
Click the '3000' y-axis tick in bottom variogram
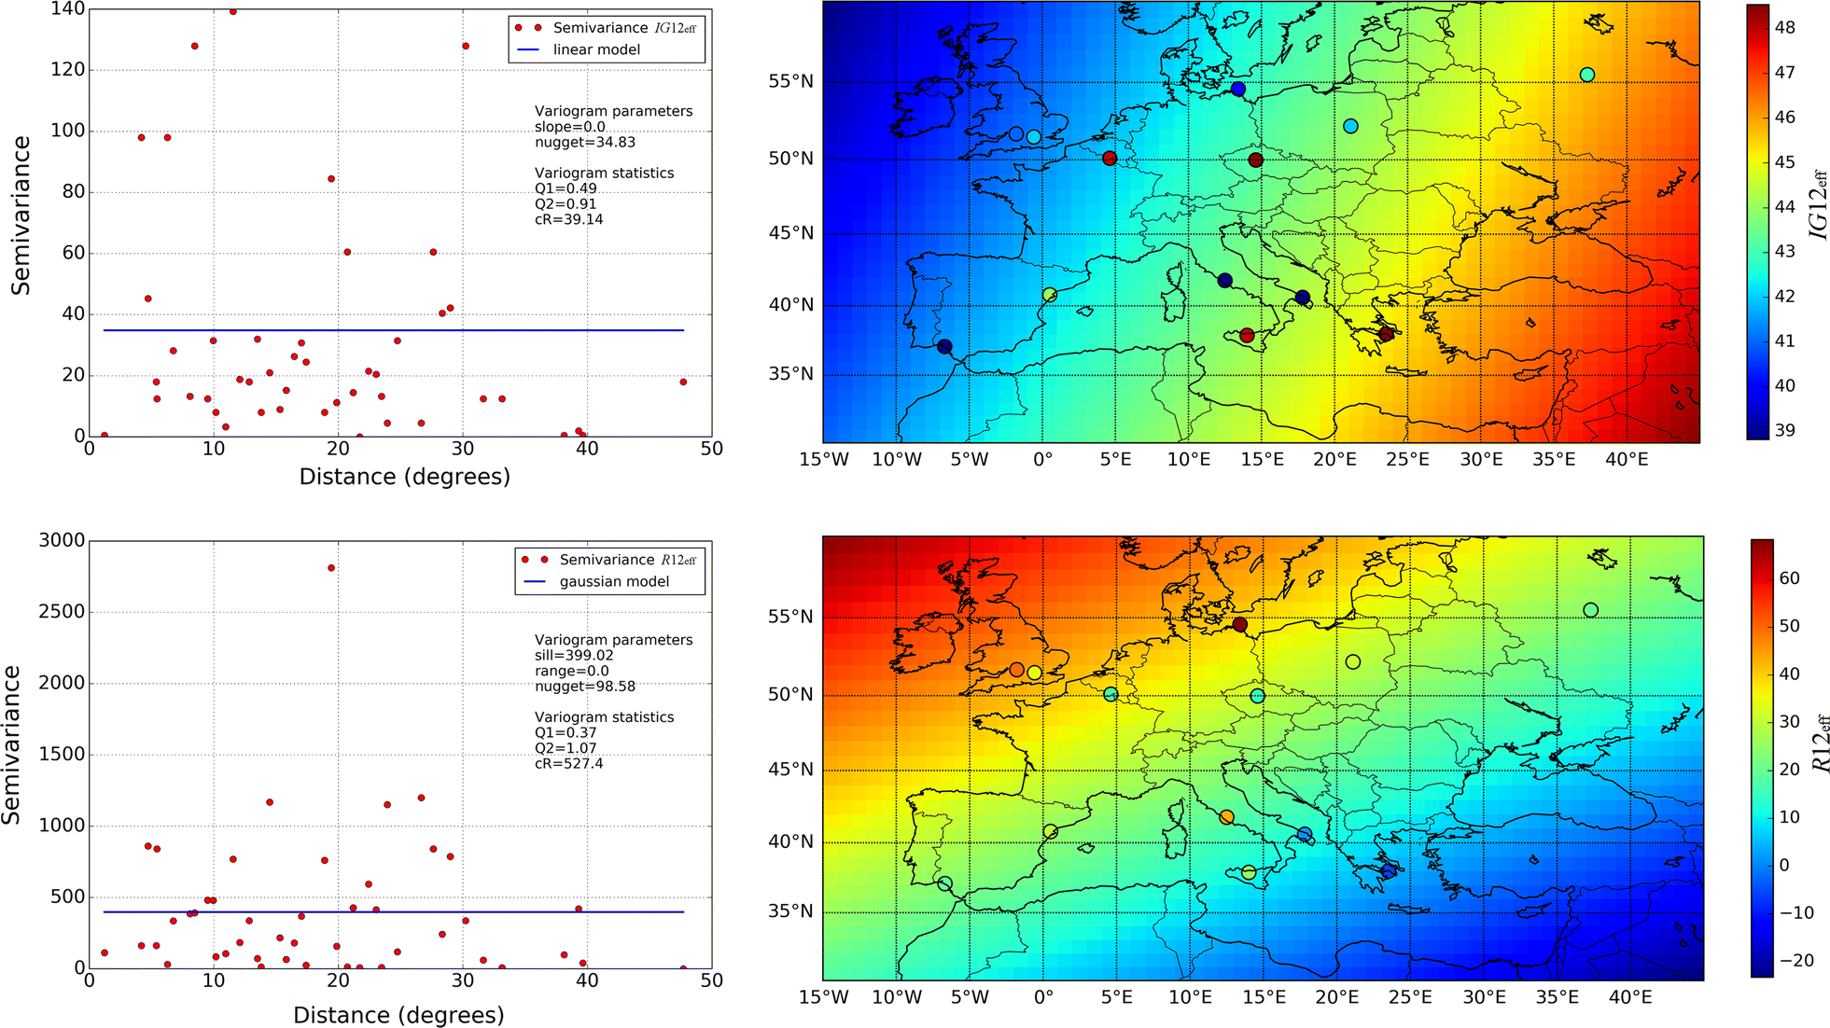point(62,540)
